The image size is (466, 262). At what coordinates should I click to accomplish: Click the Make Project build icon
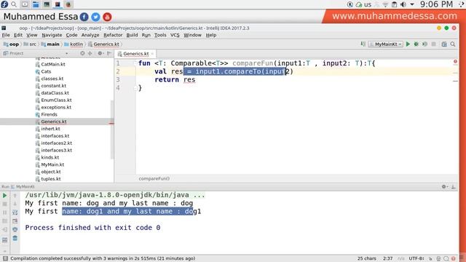click(x=363, y=44)
